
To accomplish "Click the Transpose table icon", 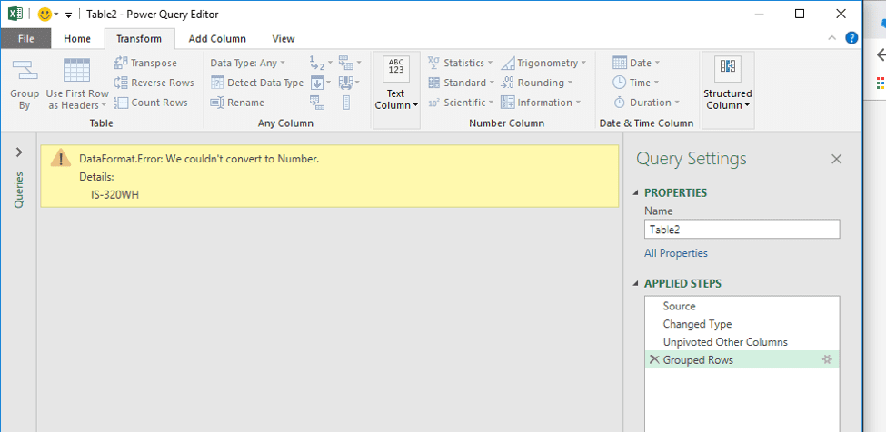I will coord(122,63).
